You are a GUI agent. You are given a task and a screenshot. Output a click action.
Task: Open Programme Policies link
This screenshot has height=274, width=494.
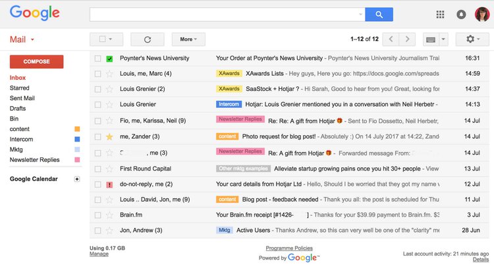[x=289, y=248]
